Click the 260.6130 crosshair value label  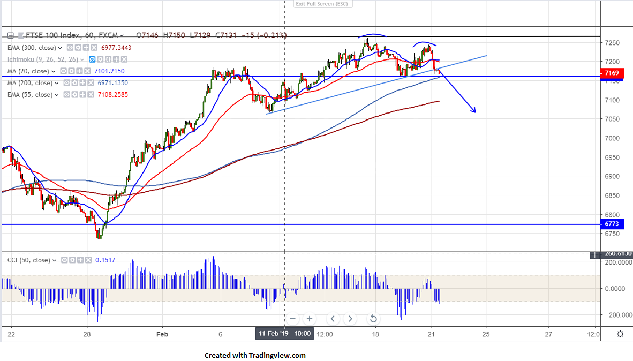[617, 254]
